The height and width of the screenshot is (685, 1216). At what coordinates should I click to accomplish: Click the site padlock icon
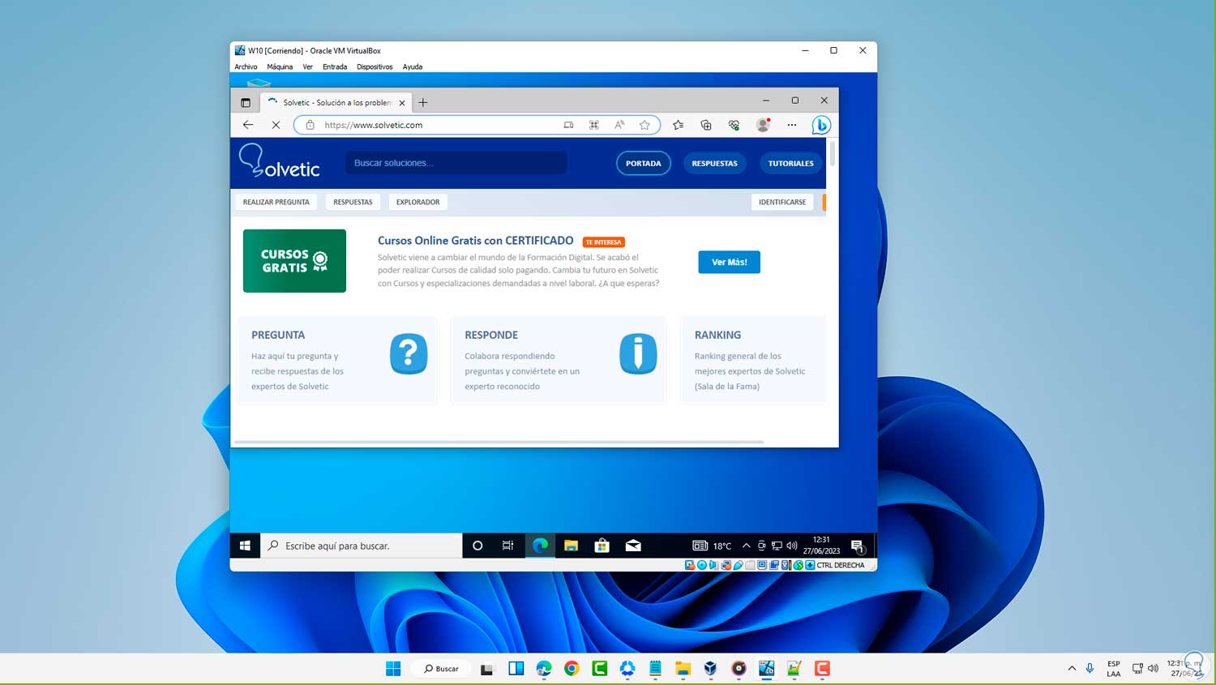coord(310,125)
